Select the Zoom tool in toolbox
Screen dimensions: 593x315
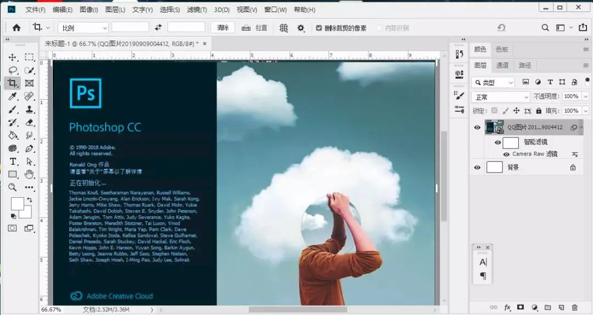[x=12, y=187]
